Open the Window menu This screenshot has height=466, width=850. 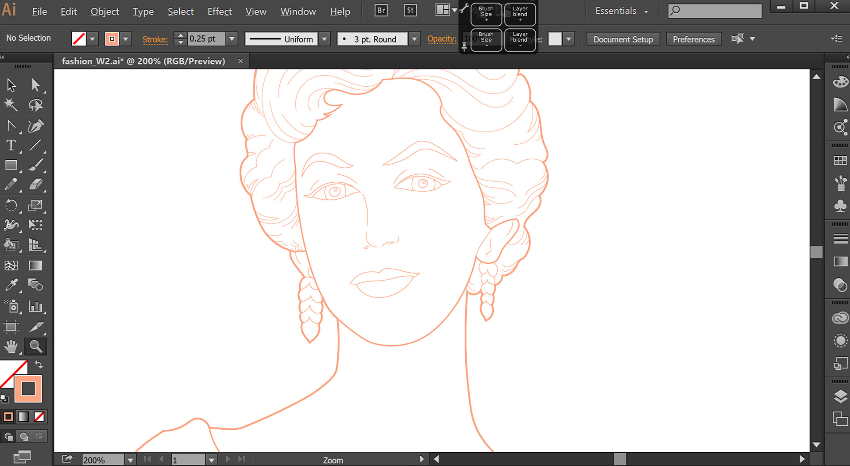tap(298, 12)
